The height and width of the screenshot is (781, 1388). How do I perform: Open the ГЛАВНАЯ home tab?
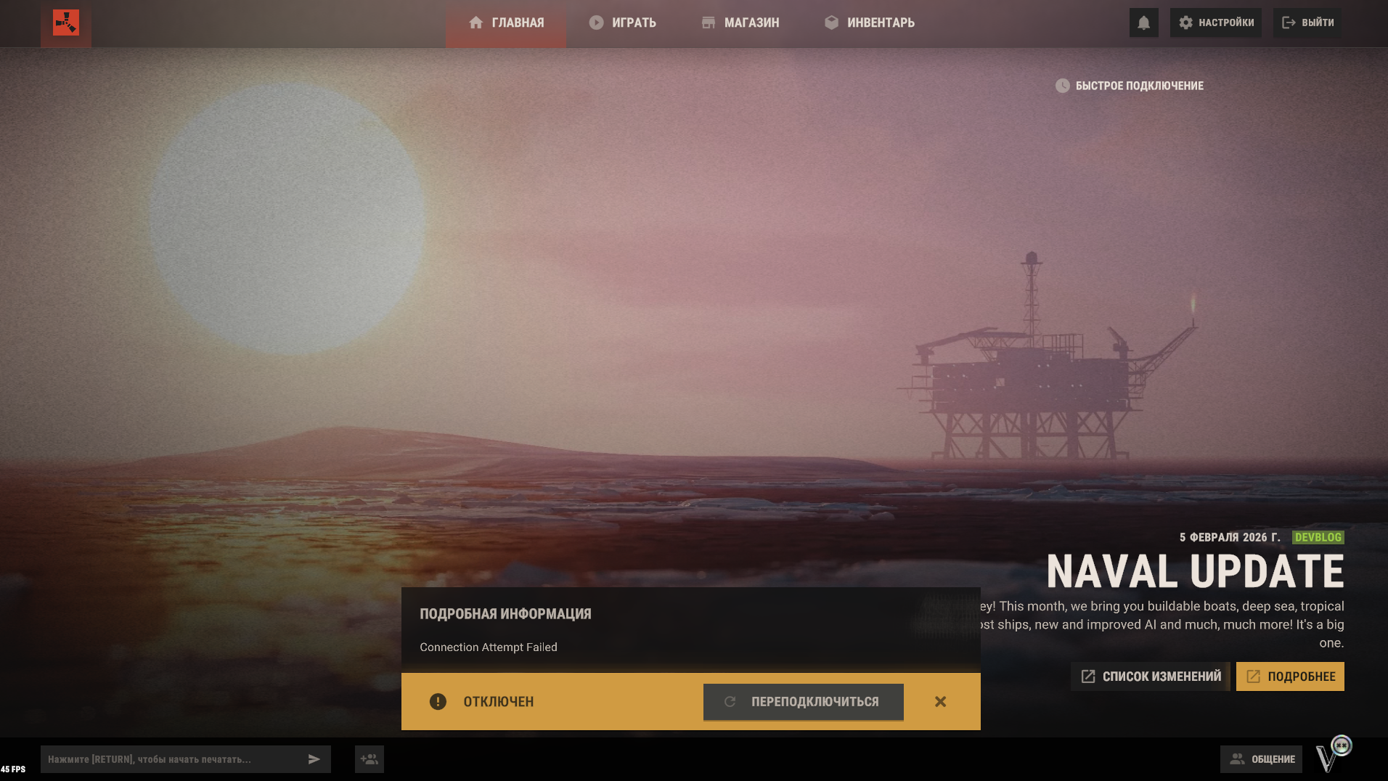pos(506,23)
